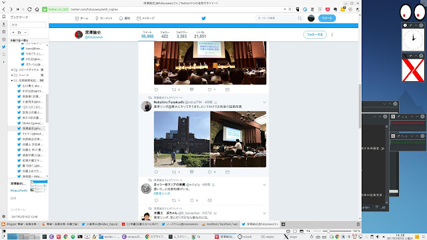Retweet the top conference photo tweet
Image resolution: width=427 pixels, height=240 pixels.
tap(174, 89)
